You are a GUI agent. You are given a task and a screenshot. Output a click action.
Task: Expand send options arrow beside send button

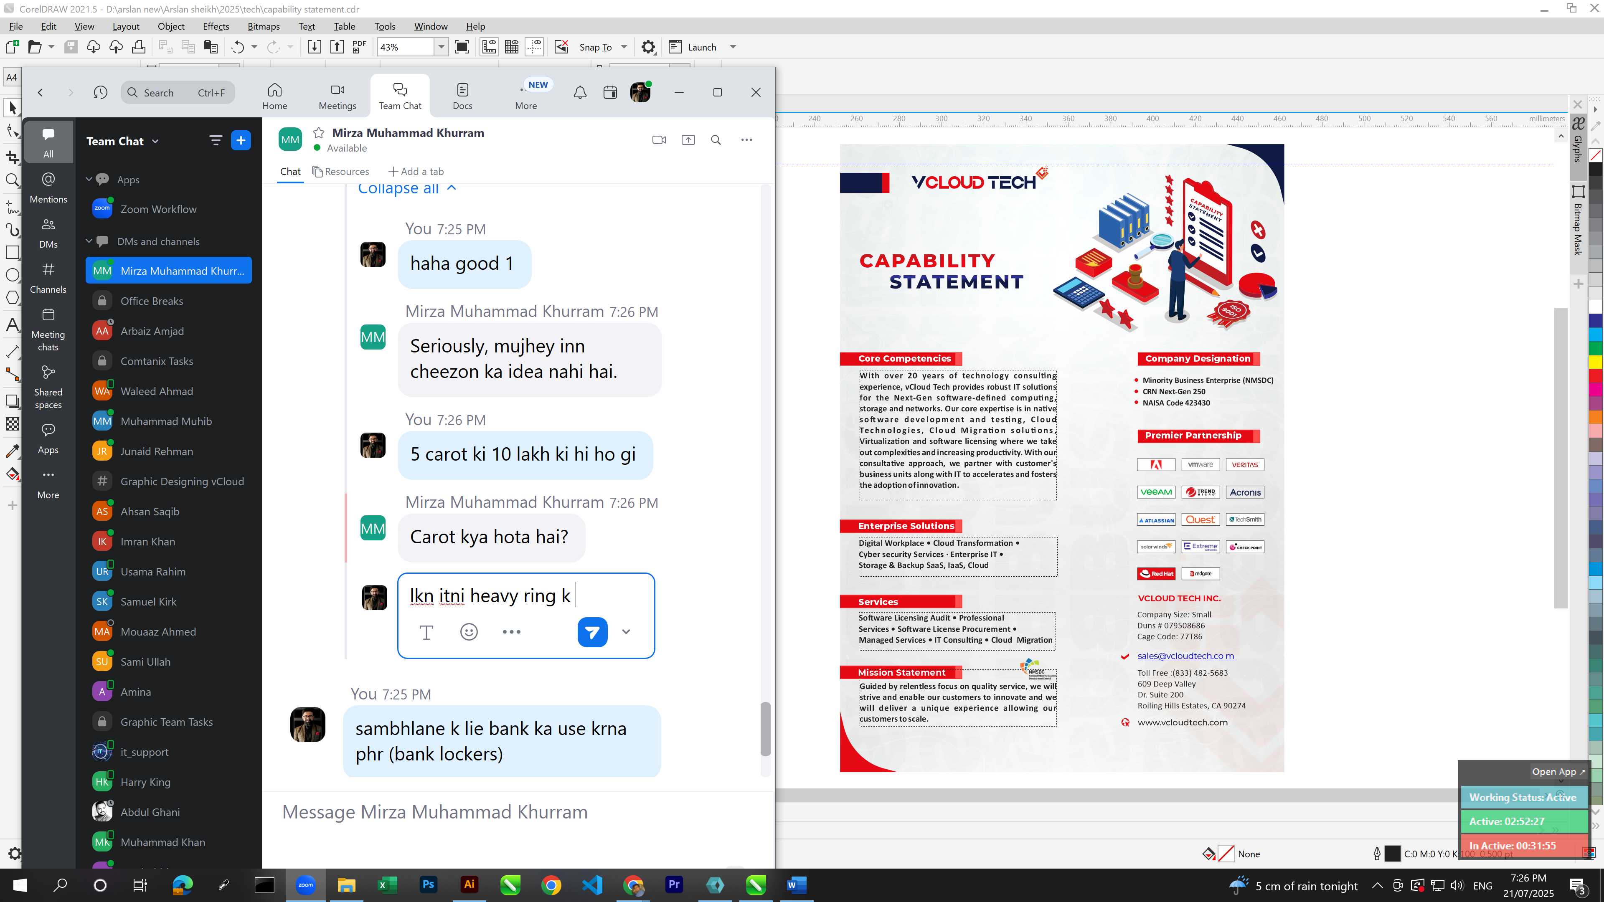[x=626, y=632]
